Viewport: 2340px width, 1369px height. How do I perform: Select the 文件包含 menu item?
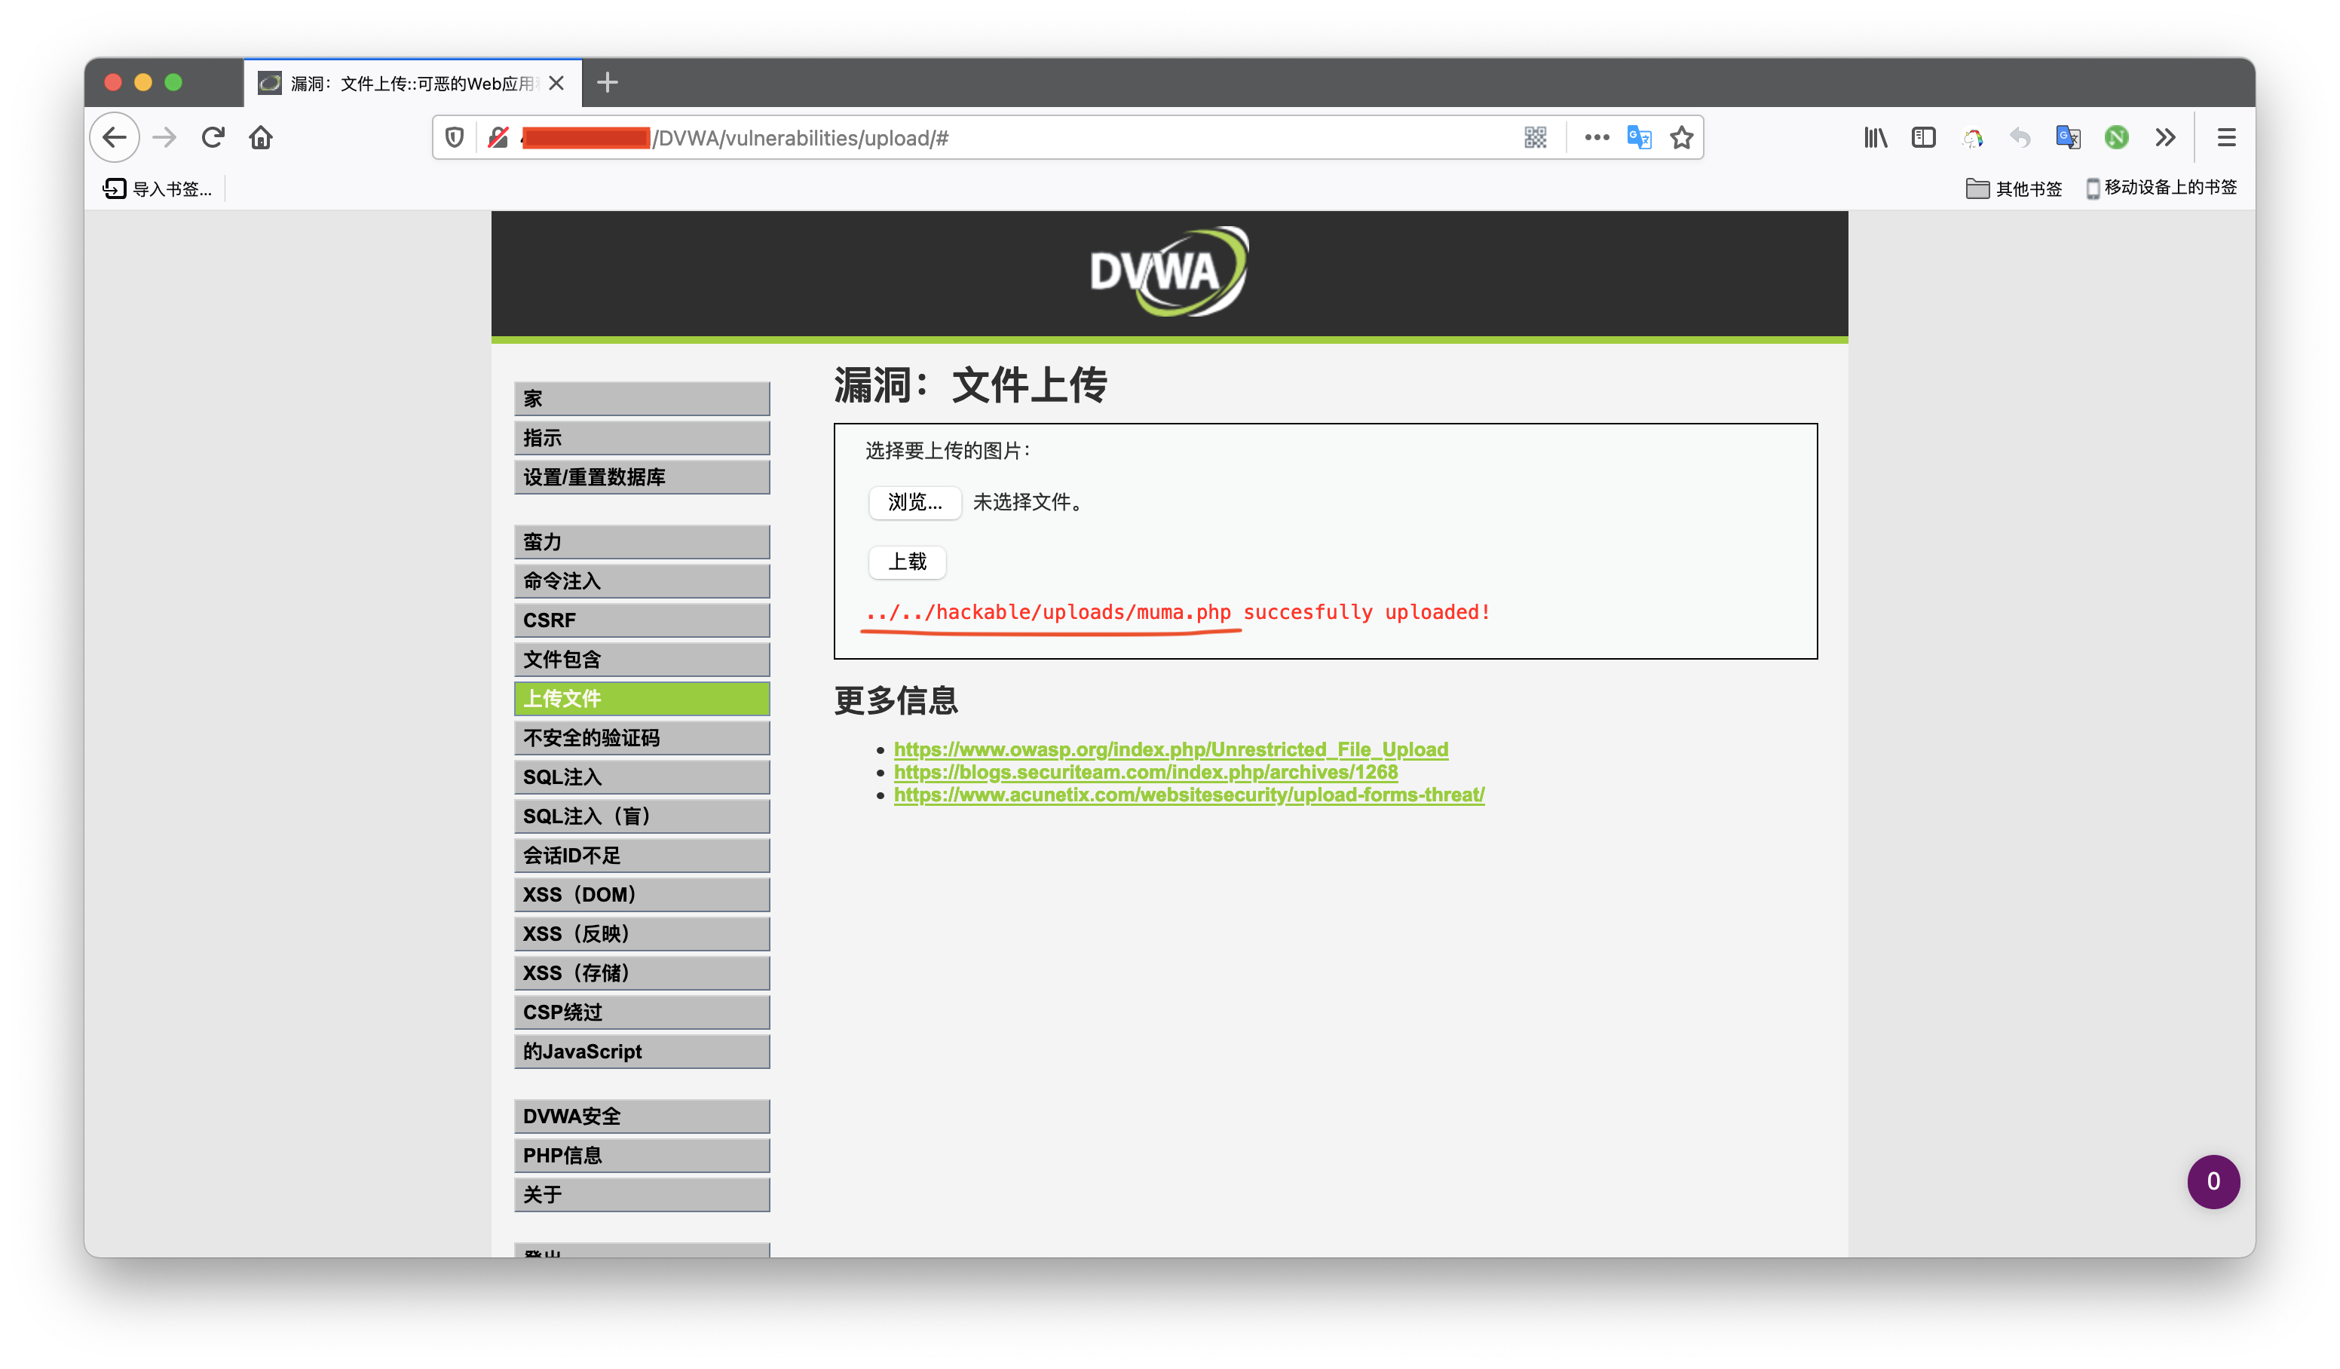642,660
